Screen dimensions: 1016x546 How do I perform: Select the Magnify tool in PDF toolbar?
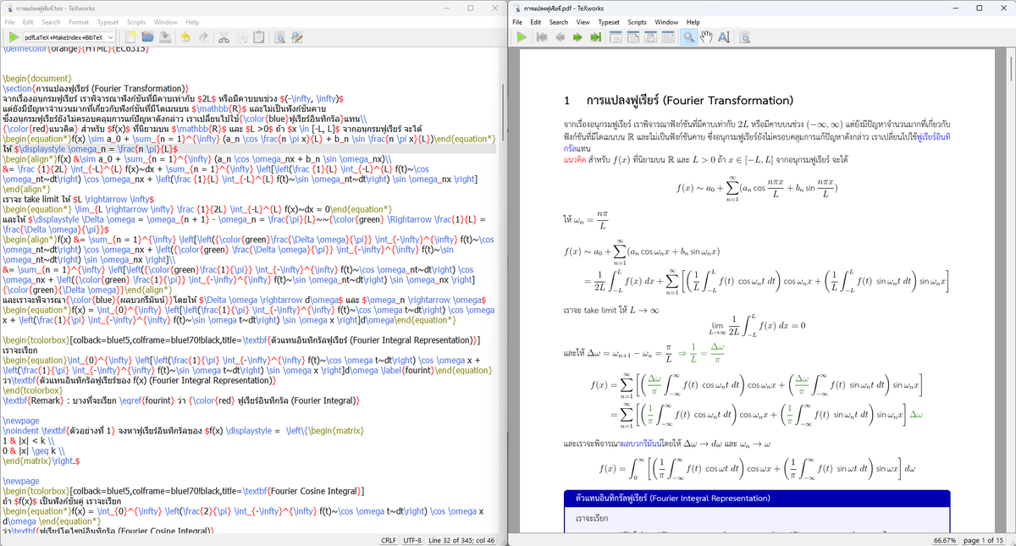tap(689, 37)
